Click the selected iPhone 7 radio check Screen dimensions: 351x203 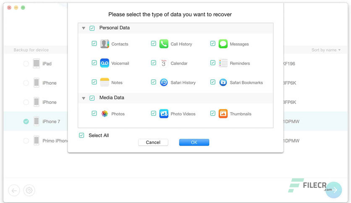(x=26, y=121)
